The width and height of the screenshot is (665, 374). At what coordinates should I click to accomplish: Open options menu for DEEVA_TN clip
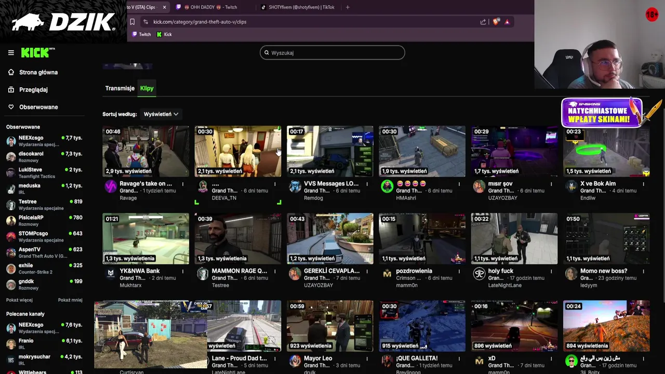275,184
